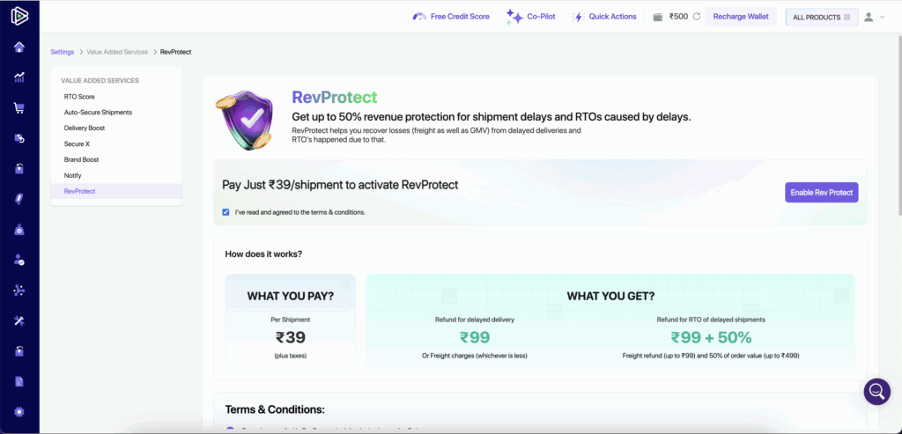Expand the user profile dropdown
The width and height of the screenshot is (902, 434).
point(874,17)
